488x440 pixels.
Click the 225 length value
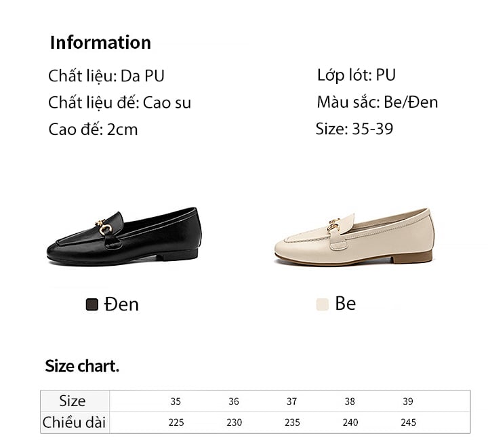(176, 422)
